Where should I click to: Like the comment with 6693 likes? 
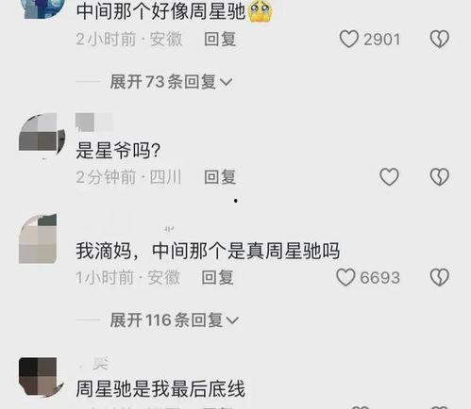pyautogui.click(x=345, y=277)
